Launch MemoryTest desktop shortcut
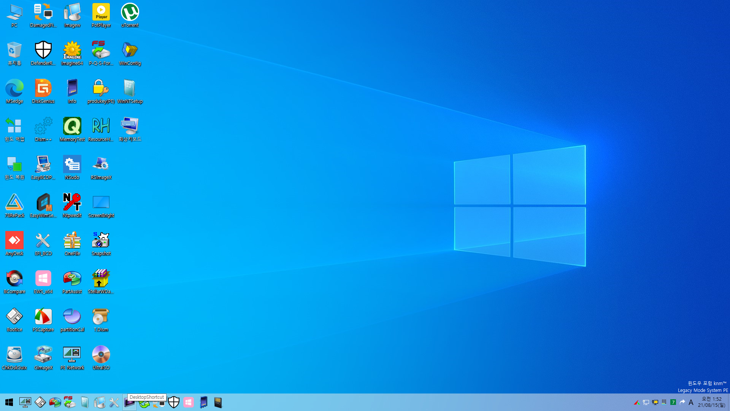The height and width of the screenshot is (411, 730). pyautogui.click(x=72, y=130)
